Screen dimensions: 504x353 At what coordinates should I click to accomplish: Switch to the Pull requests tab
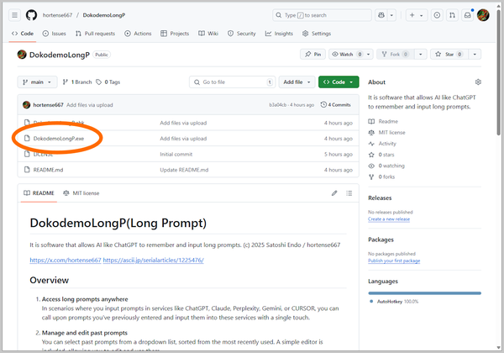click(x=95, y=34)
